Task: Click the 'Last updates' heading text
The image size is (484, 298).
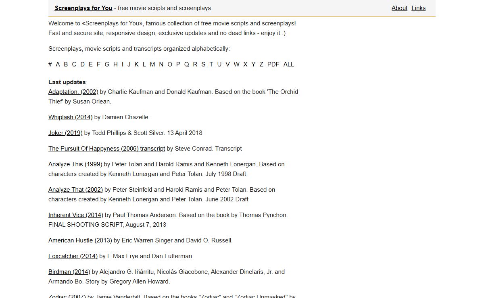Action: [67, 82]
